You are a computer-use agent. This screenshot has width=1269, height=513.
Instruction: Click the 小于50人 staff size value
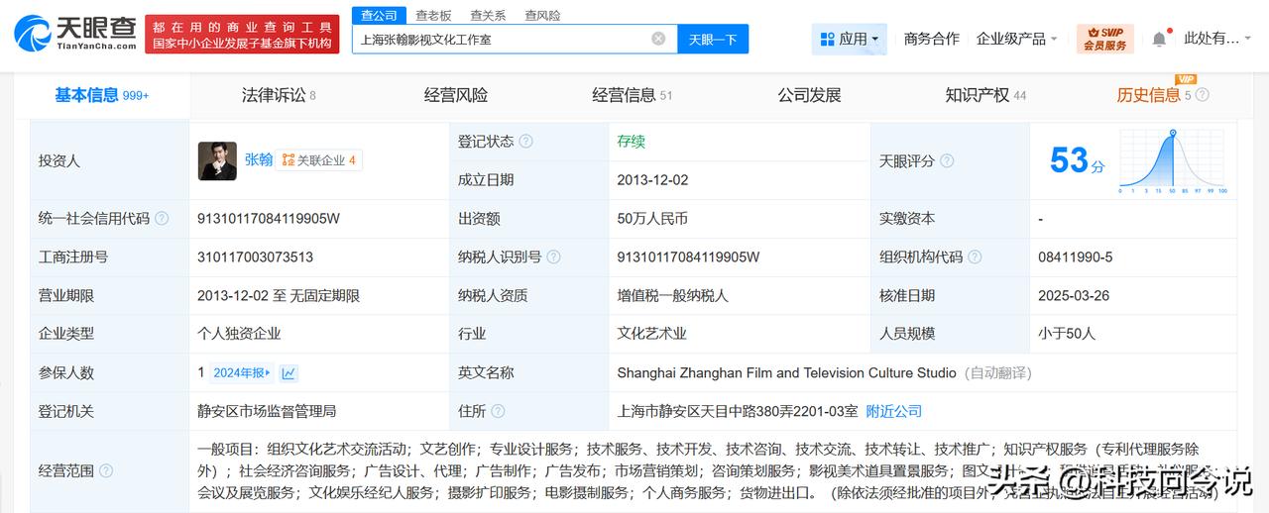1067,334
